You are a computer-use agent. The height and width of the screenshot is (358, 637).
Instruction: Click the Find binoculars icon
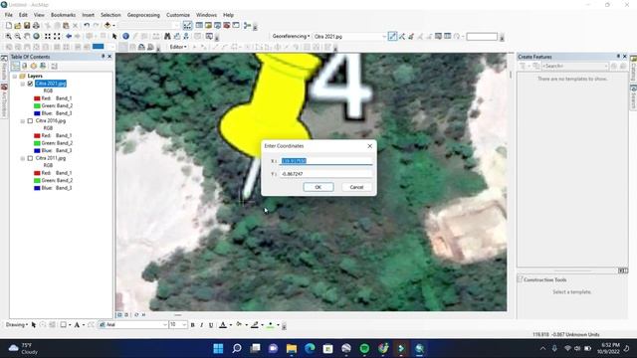point(167,37)
